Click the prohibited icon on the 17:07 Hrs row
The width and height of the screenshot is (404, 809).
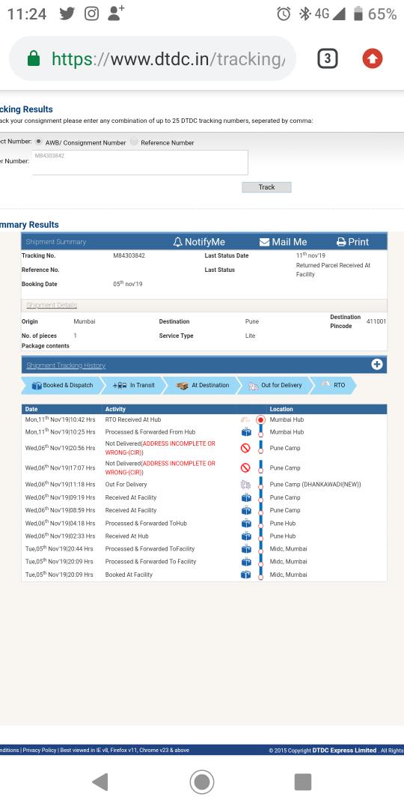(246, 468)
